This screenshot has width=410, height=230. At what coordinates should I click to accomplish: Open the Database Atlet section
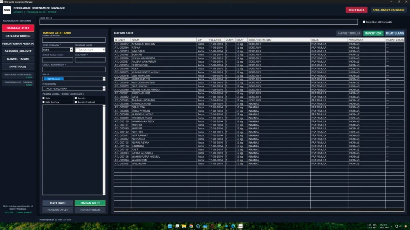tap(18, 28)
